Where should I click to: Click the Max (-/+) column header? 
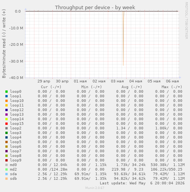172,87
